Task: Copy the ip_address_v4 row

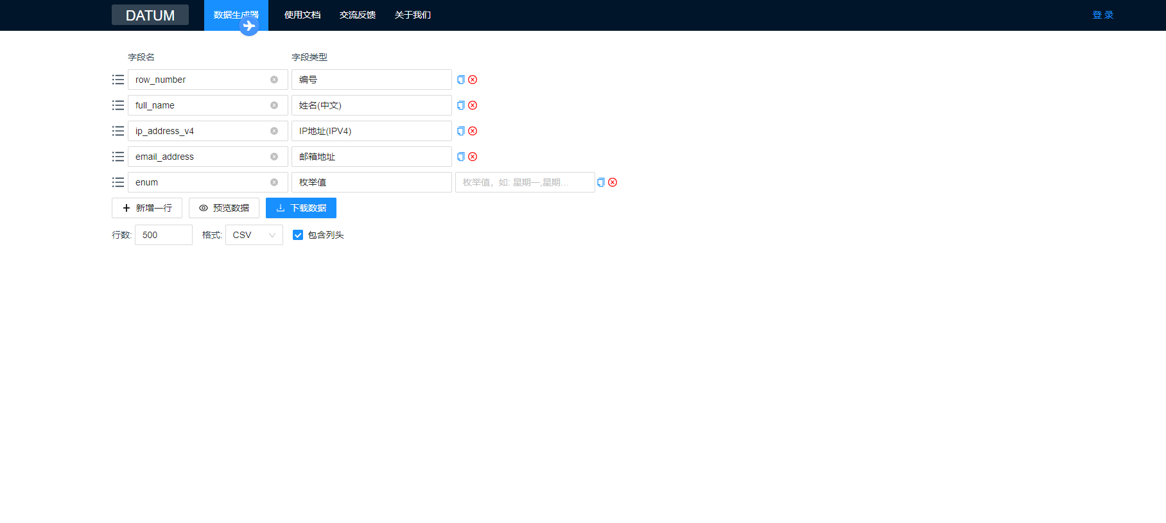Action: pos(461,131)
